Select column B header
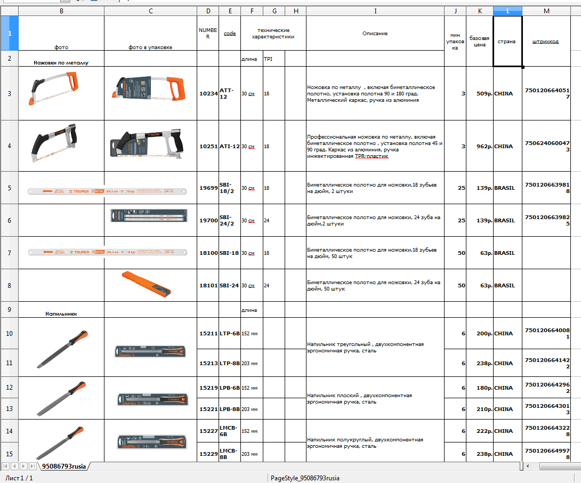 [61, 11]
